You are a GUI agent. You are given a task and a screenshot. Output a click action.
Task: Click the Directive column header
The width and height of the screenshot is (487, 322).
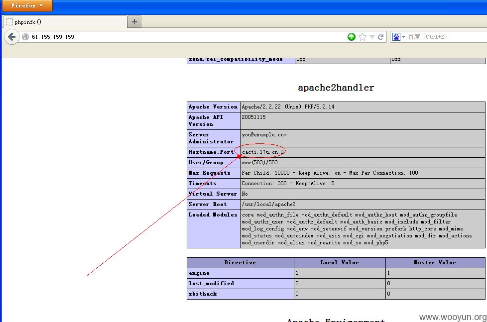click(240, 262)
